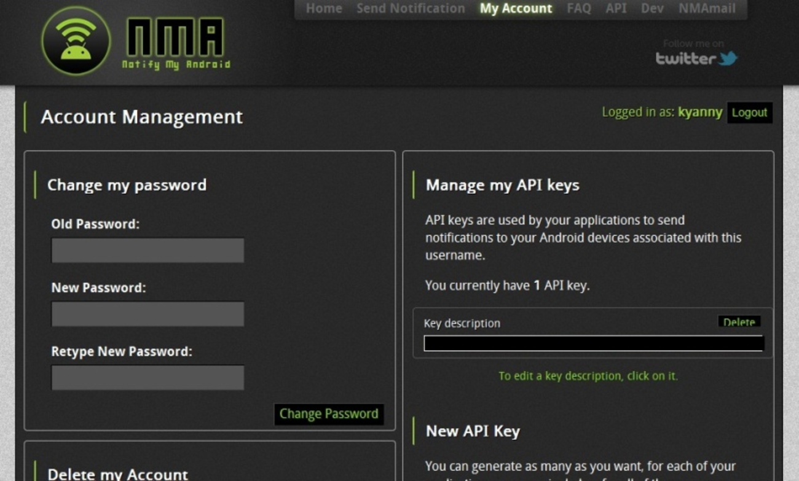Go to the Home page
The height and width of the screenshot is (481, 799).
point(324,9)
